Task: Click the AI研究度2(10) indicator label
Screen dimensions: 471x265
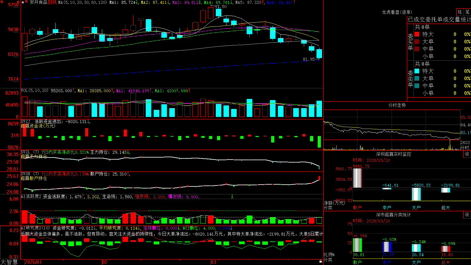Action: (35, 228)
